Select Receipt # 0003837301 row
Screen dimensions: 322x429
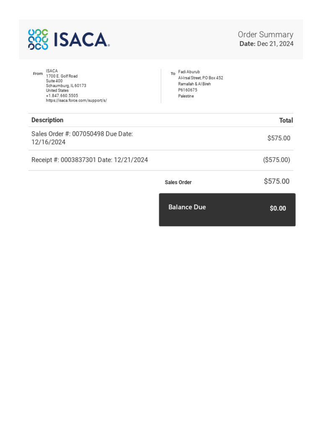tap(89, 160)
